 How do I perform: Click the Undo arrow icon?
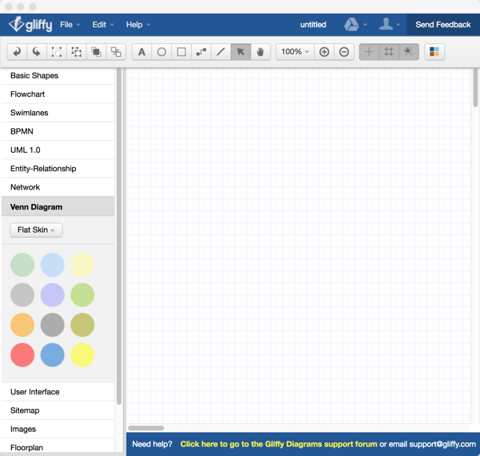[x=17, y=52]
